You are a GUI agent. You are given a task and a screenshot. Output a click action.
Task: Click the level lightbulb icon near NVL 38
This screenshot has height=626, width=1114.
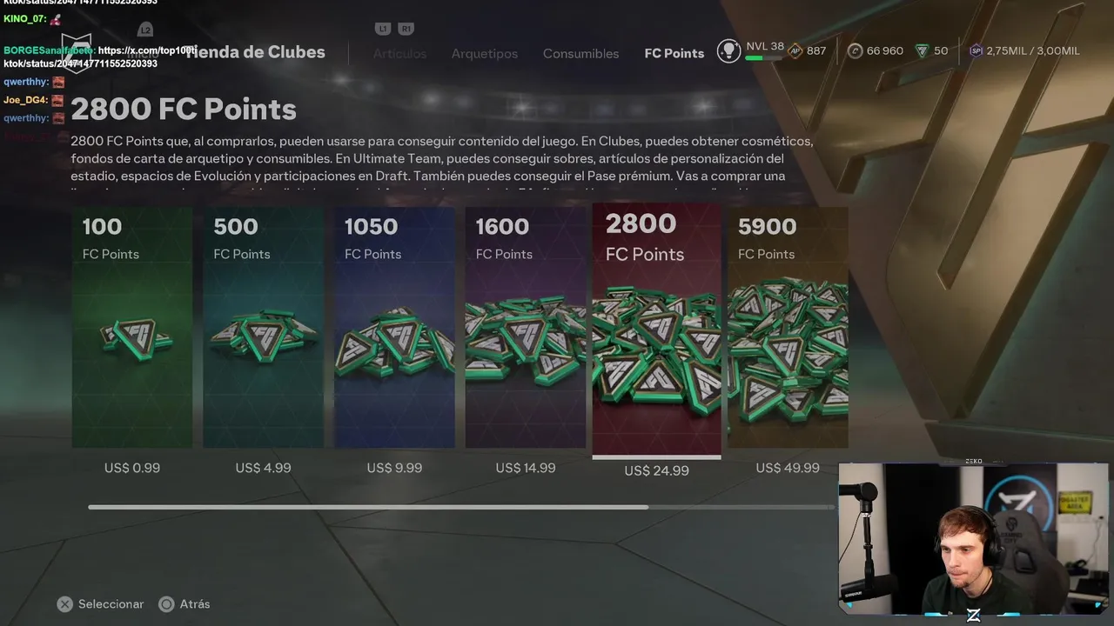point(728,51)
